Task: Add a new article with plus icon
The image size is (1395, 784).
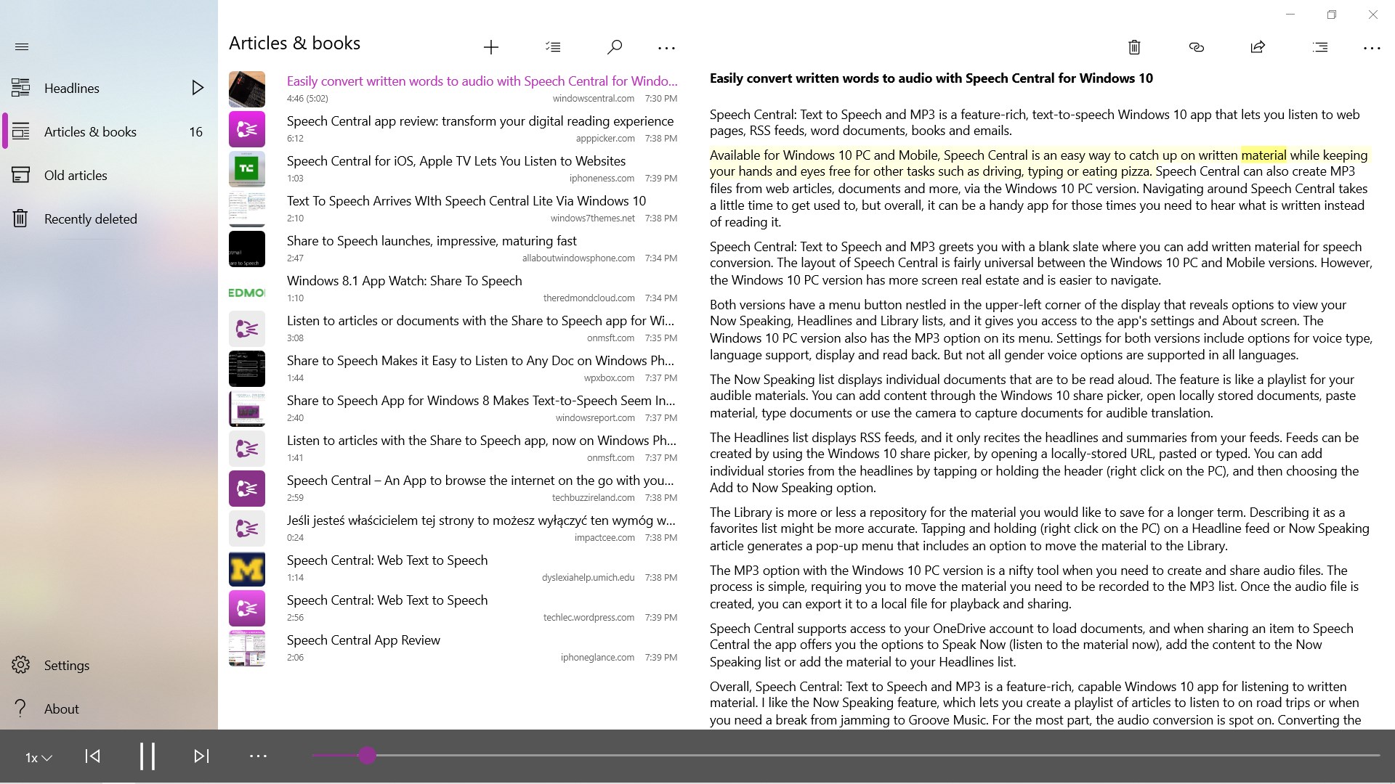Action: (491, 48)
